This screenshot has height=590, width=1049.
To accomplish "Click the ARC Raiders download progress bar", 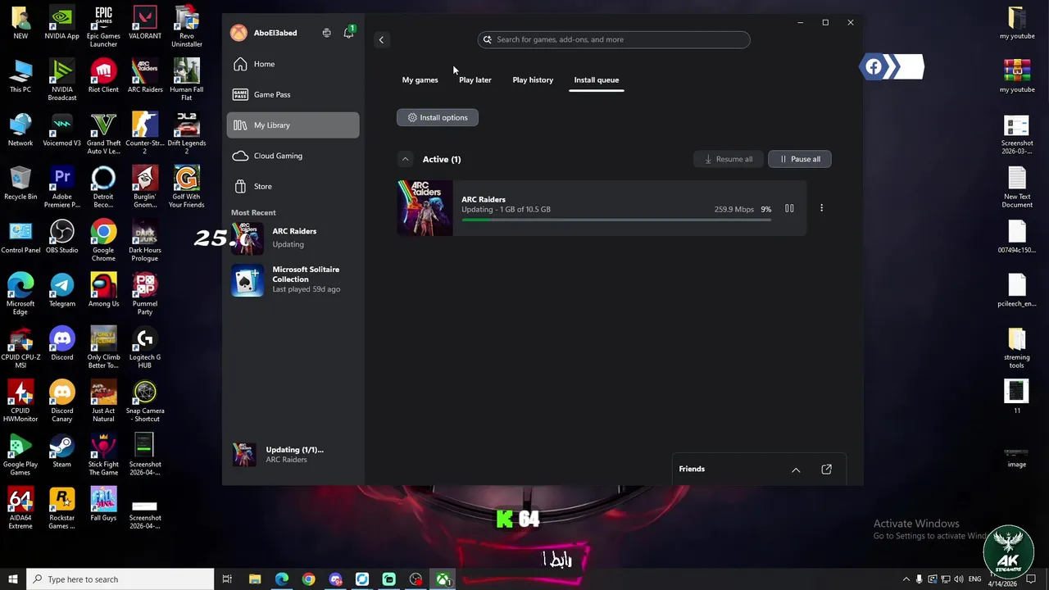I will (x=616, y=220).
